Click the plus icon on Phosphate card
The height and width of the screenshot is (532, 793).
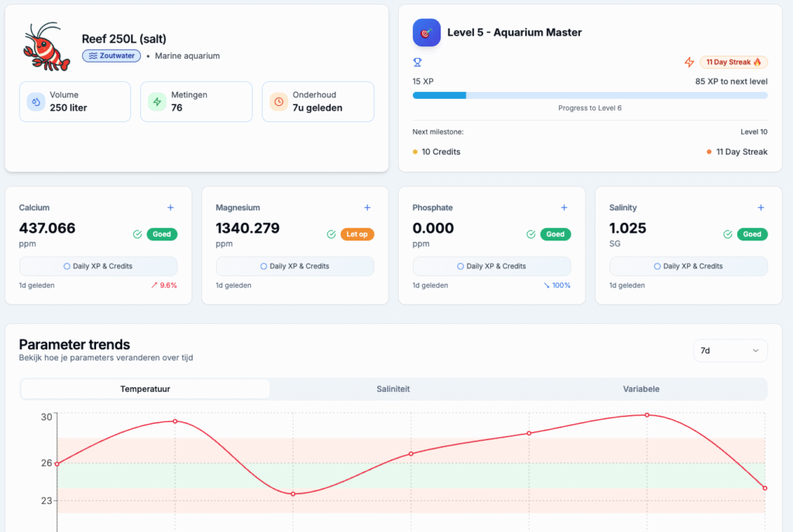click(x=564, y=207)
